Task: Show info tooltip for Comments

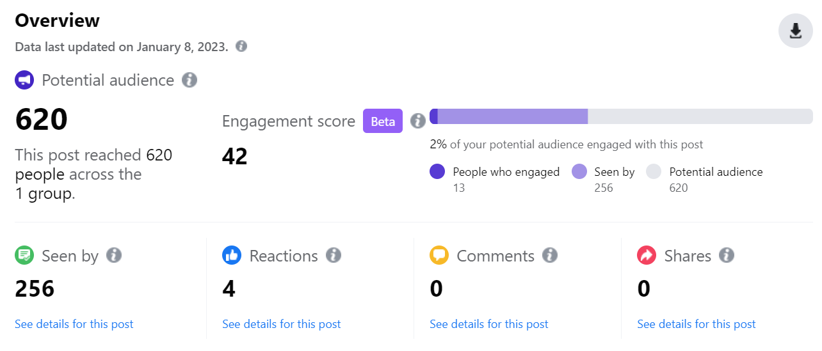Action: [550, 256]
